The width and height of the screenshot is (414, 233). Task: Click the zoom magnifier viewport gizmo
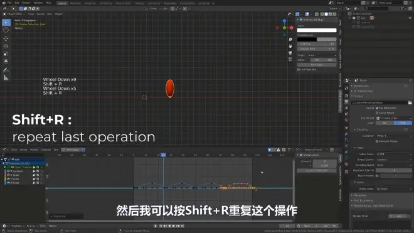point(290,40)
